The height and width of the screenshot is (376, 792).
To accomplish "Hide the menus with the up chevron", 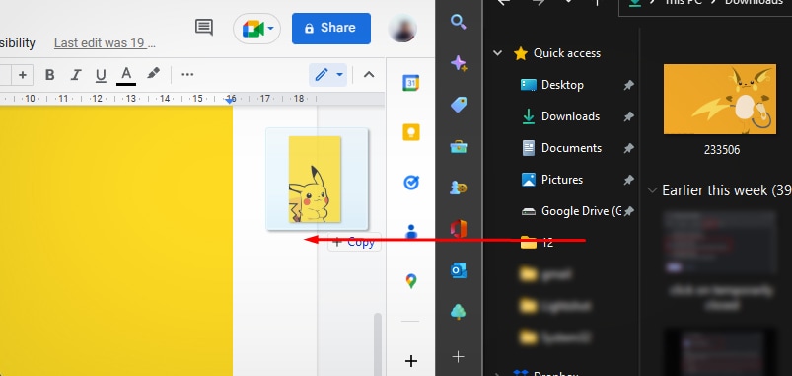I will click(369, 75).
